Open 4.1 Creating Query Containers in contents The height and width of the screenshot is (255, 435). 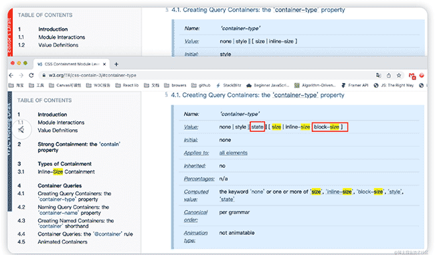tap(74, 196)
